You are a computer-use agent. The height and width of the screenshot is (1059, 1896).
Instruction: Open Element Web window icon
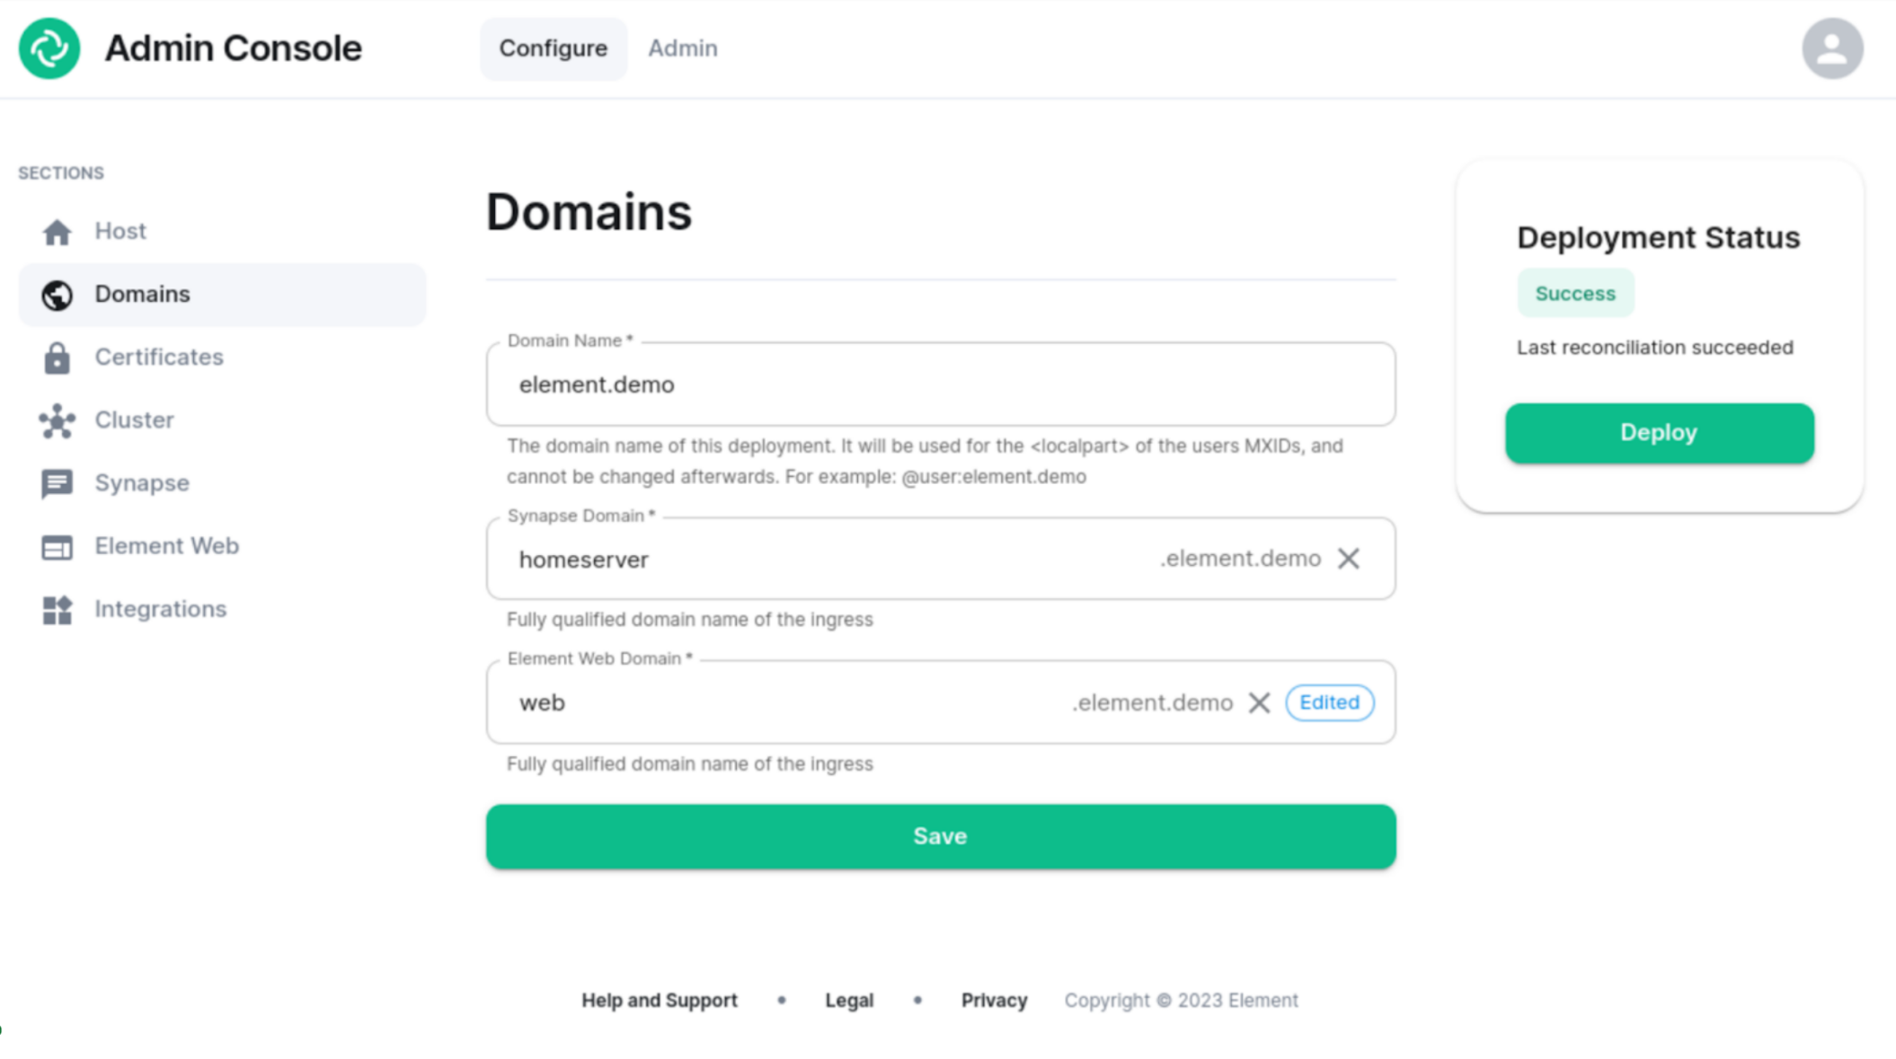click(57, 547)
